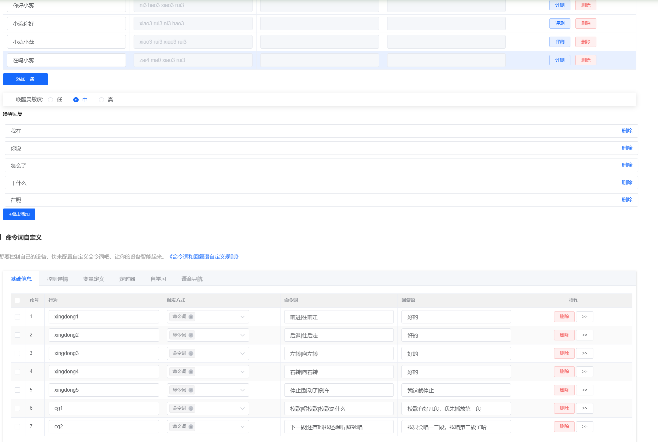Remove the 命令词 tag in cg1 row

pyautogui.click(x=191, y=408)
